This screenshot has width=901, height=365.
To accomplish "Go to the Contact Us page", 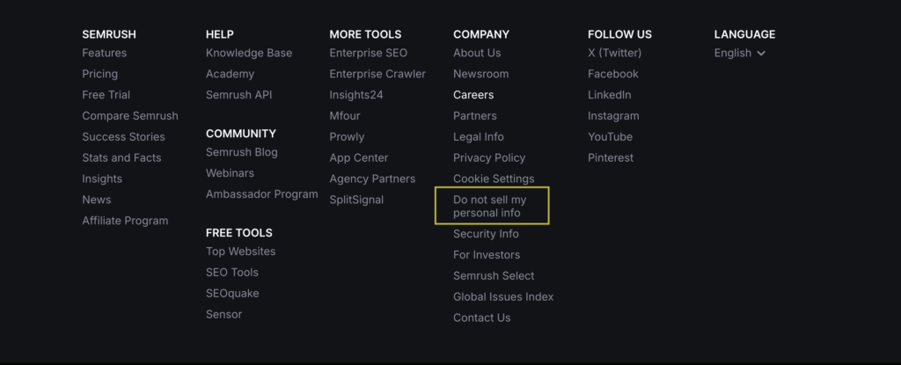I will click(x=481, y=318).
